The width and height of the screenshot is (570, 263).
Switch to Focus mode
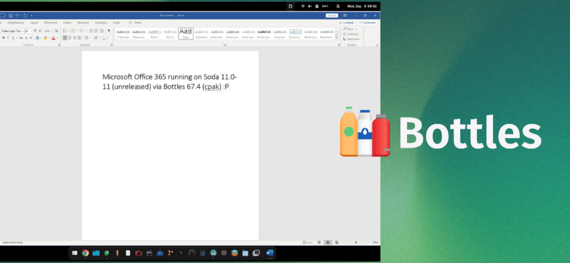coord(307,243)
